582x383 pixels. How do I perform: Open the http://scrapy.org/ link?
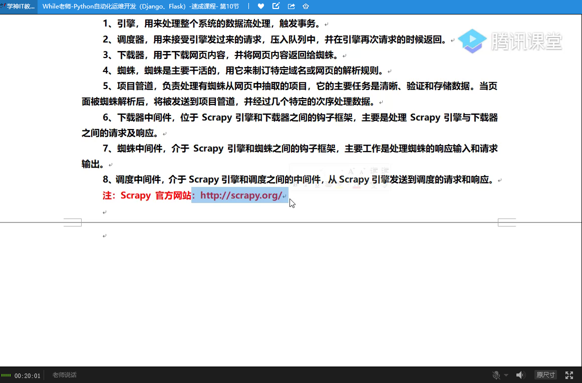[241, 195]
